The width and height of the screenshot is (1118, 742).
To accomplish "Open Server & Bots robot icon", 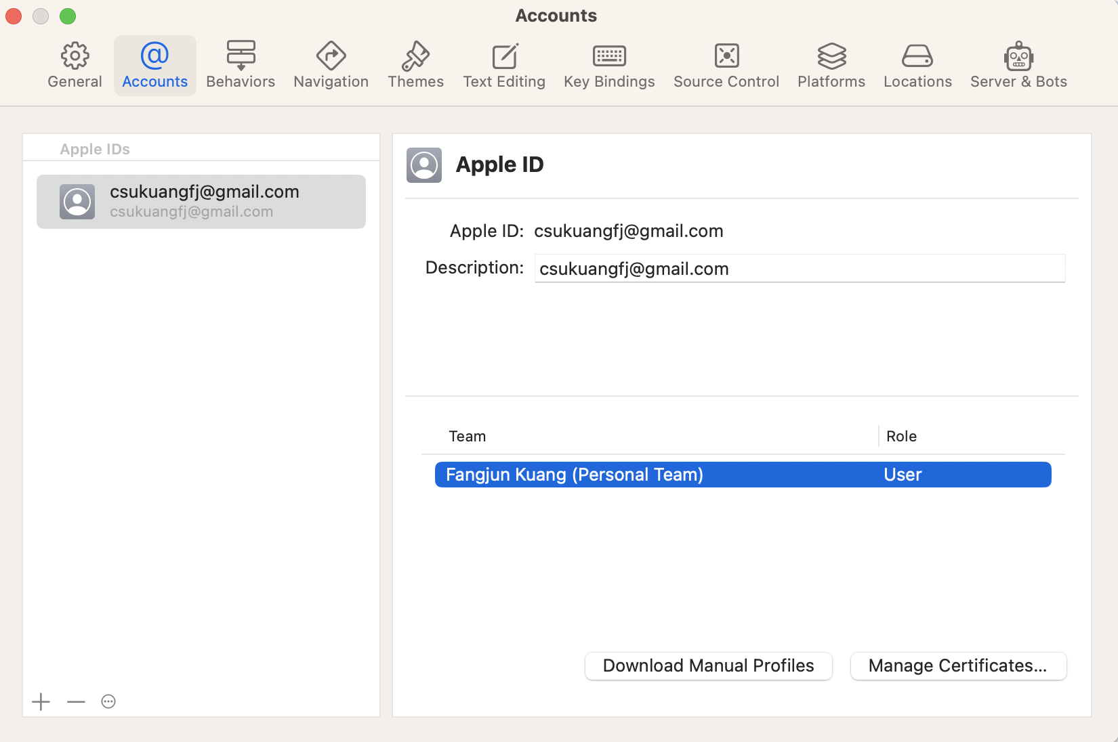I will pyautogui.click(x=1018, y=56).
